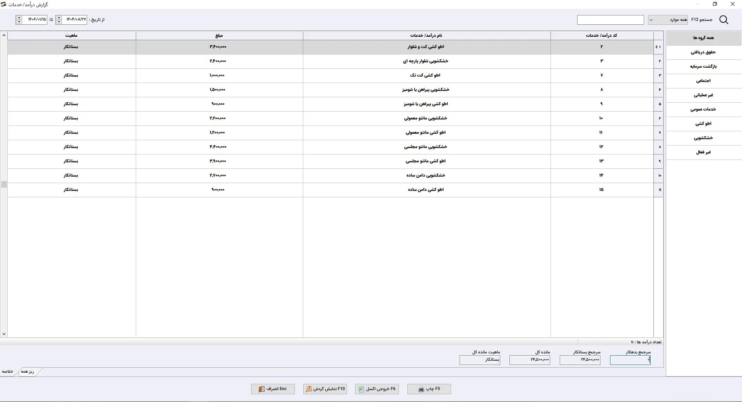This screenshot has width=742, height=402.
Task: Sort by مبلغ column header
Action: coord(219,36)
